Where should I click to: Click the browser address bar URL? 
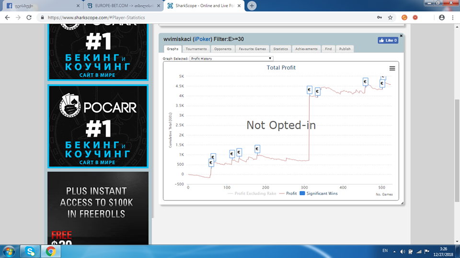96,18
